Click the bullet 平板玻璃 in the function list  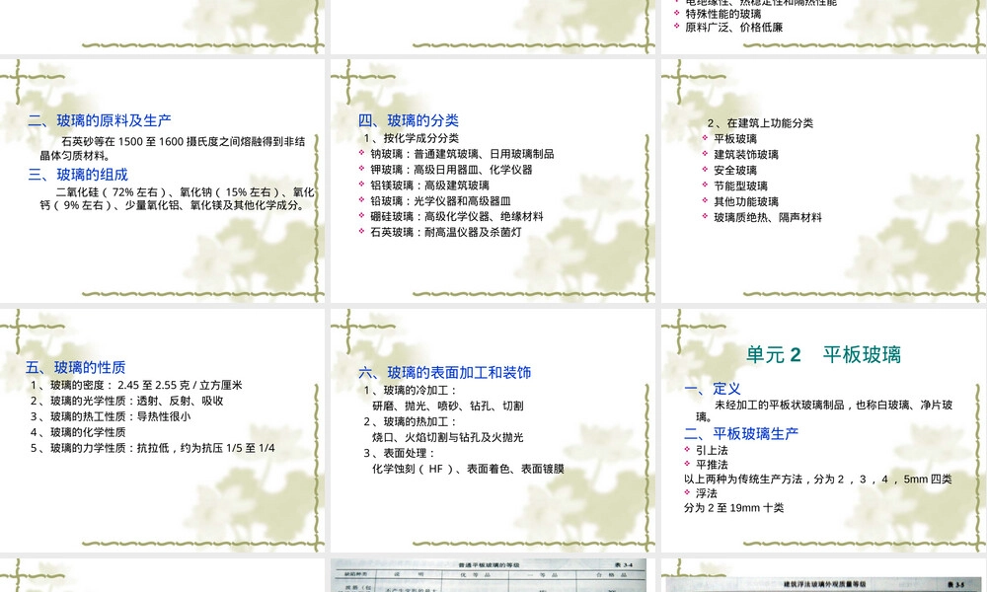coord(735,139)
